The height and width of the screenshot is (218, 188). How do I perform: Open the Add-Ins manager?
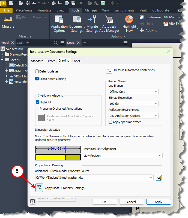click(148, 30)
